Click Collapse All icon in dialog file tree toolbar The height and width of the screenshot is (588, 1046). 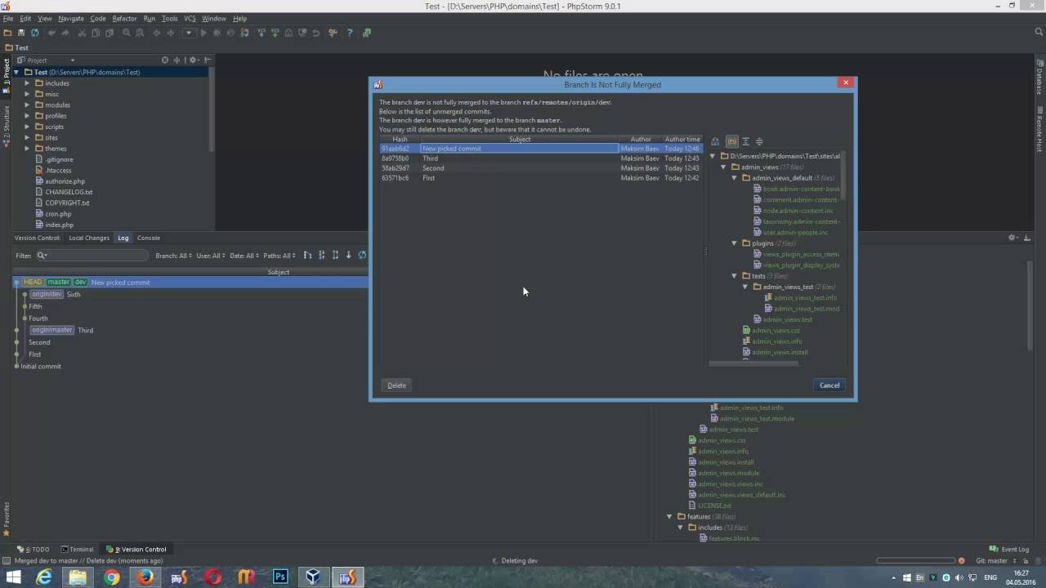coord(759,141)
